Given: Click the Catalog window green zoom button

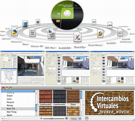Looking at the screenshot, I should tap(10, 88).
